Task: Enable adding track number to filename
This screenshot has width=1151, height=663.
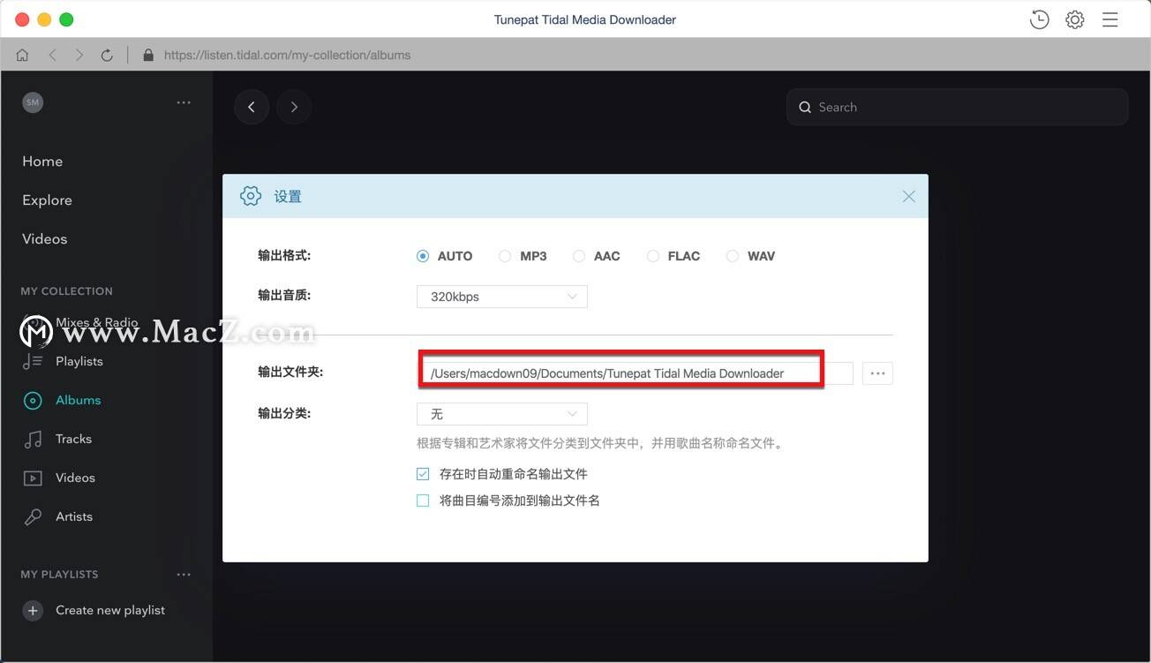Action: (x=423, y=501)
